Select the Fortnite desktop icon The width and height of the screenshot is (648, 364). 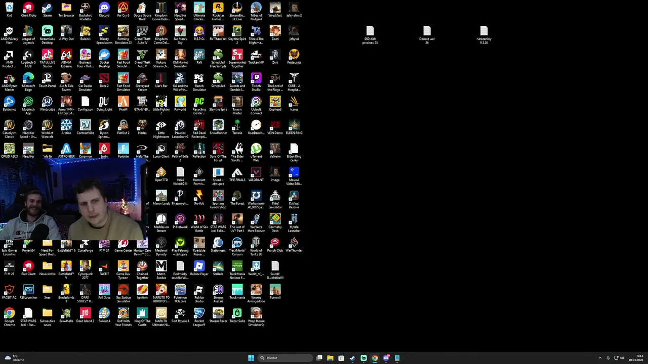(123, 151)
